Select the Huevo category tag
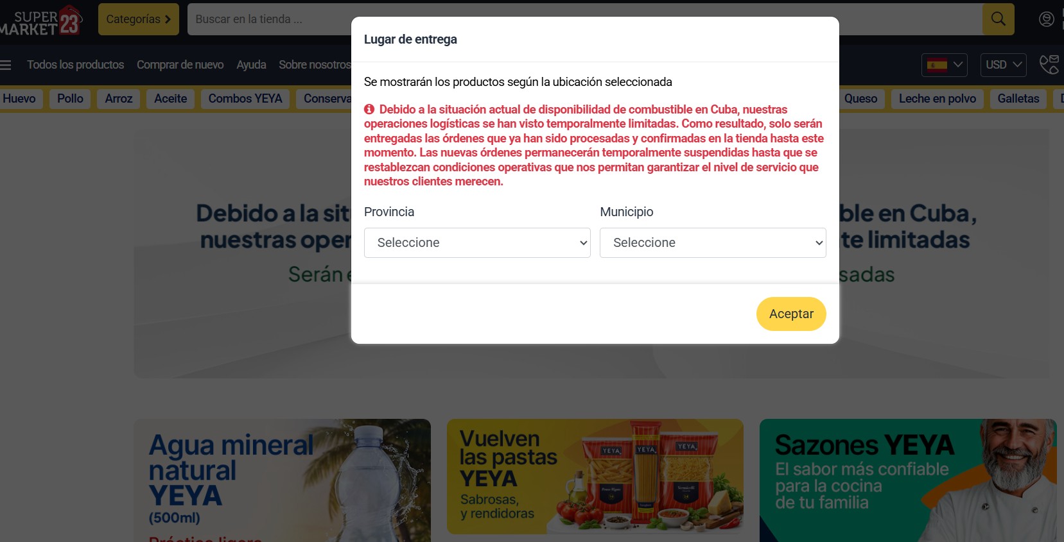The image size is (1064, 542). 19,99
